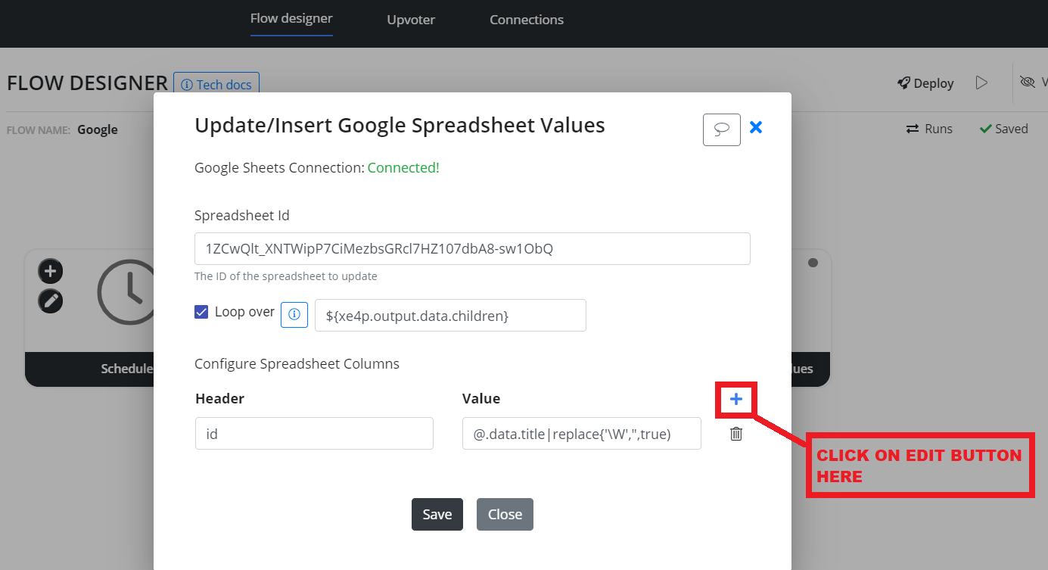Open the Runs list
Image resolution: width=1048 pixels, height=570 pixels.
coord(929,129)
